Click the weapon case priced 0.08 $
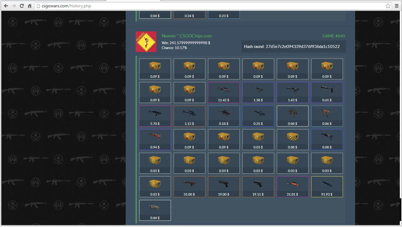 [x=293, y=140]
